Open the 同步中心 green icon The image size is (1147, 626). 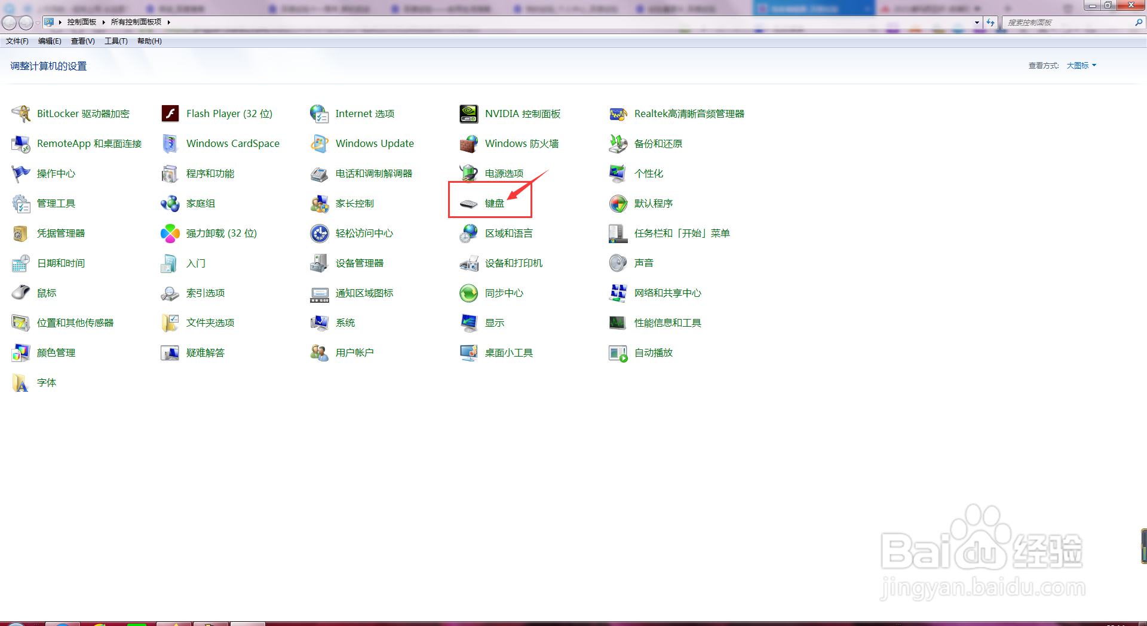point(469,293)
